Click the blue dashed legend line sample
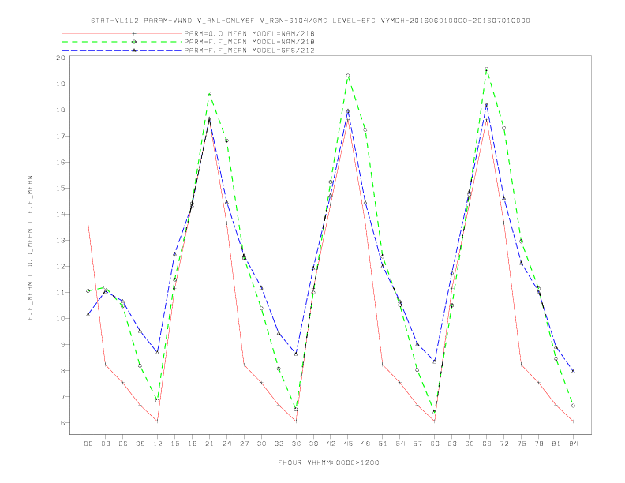This screenshot has height=483, width=625. coord(122,51)
